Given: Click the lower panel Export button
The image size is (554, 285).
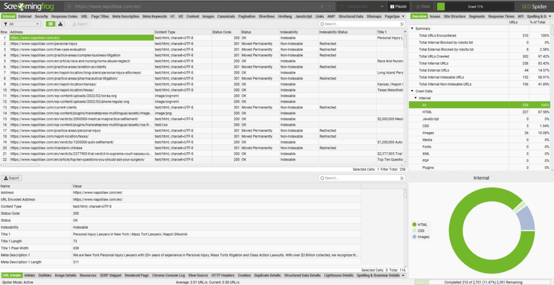Looking at the screenshot, I should coord(12,178).
